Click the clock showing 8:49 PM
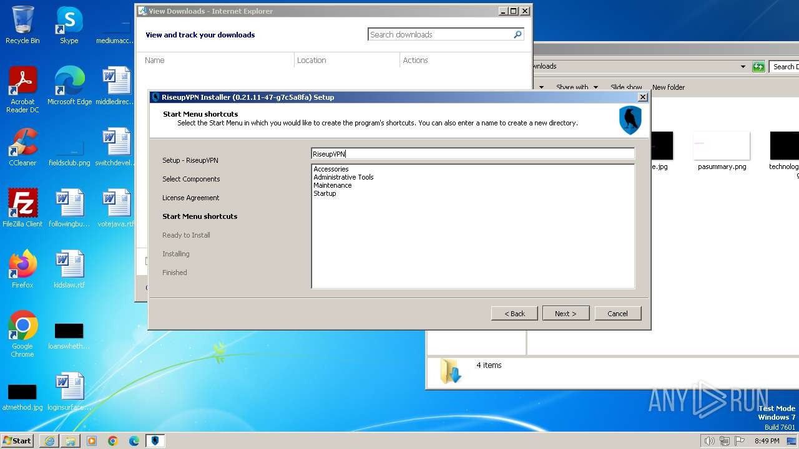799x449 pixels. click(x=767, y=441)
